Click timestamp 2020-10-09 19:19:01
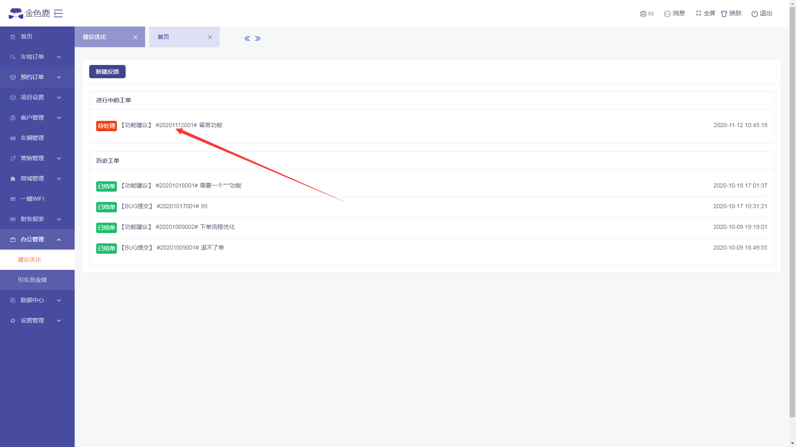This screenshot has height=447, width=796. (740, 227)
